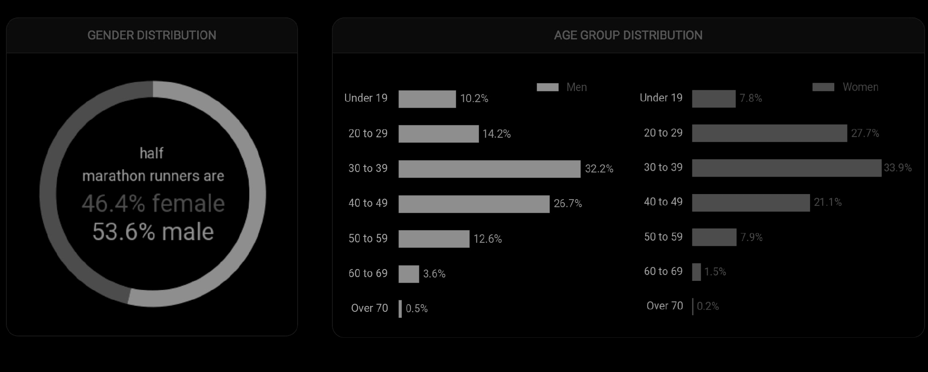Select the men's 50 to 59 bar
This screenshot has height=372, width=928.
(x=434, y=239)
